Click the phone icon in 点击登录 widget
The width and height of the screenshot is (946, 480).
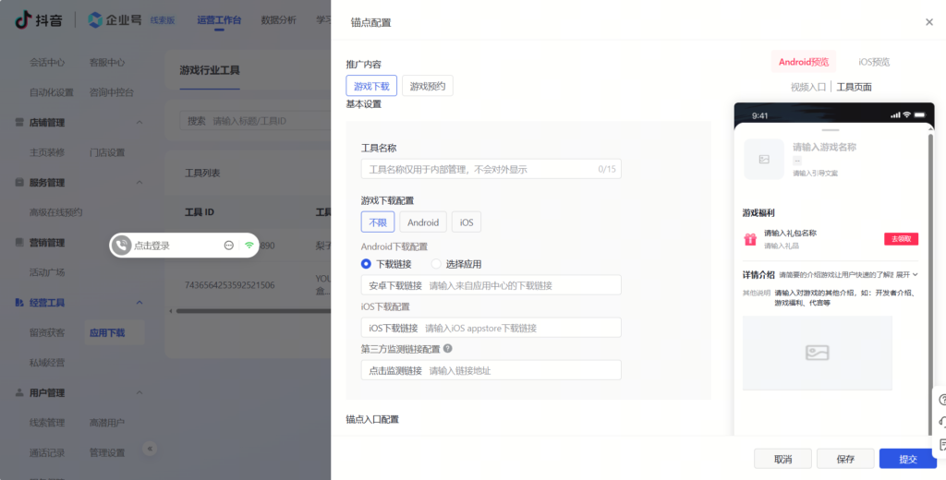tap(122, 246)
